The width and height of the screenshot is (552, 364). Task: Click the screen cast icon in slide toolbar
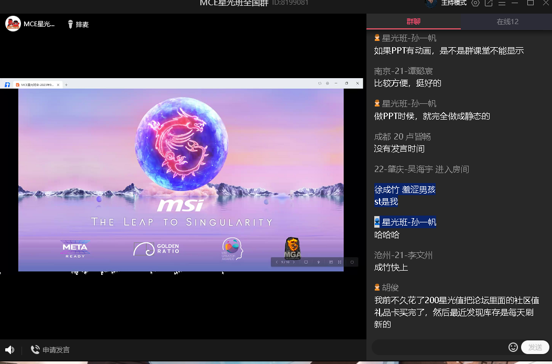pyautogui.click(x=306, y=262)
